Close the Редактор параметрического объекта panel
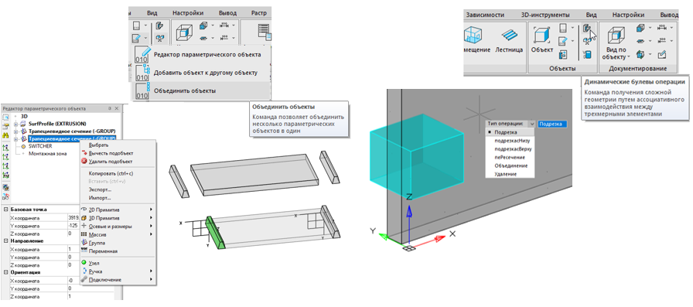The width and height of the screenshot is (693, 307). 117,108
